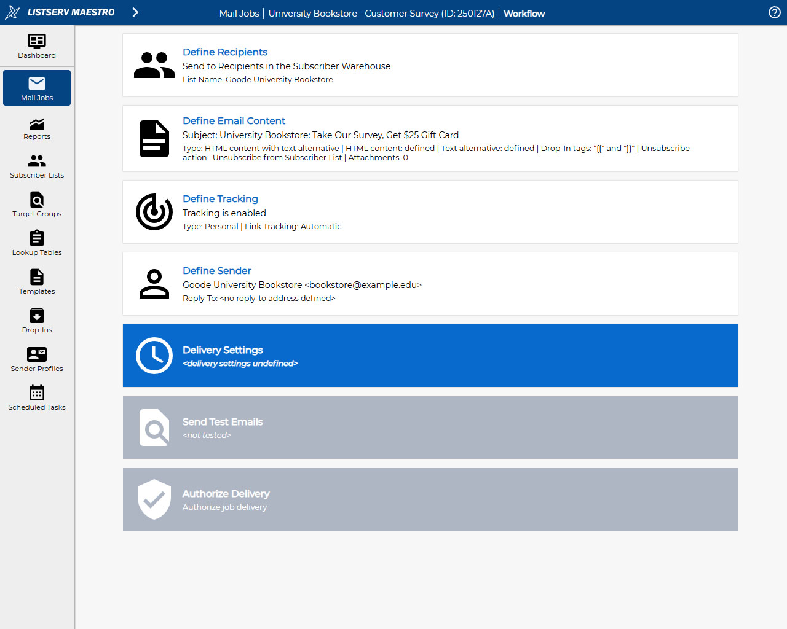
Task: Open the Define Tracking link
Action: pos(220,199)
